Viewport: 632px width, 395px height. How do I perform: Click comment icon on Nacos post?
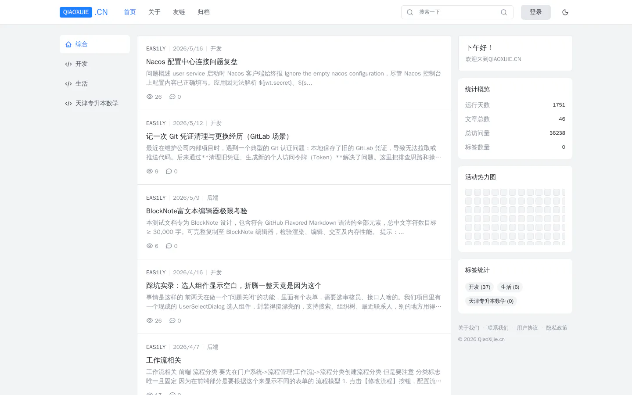pyautogui.click(x=172, y=97)
